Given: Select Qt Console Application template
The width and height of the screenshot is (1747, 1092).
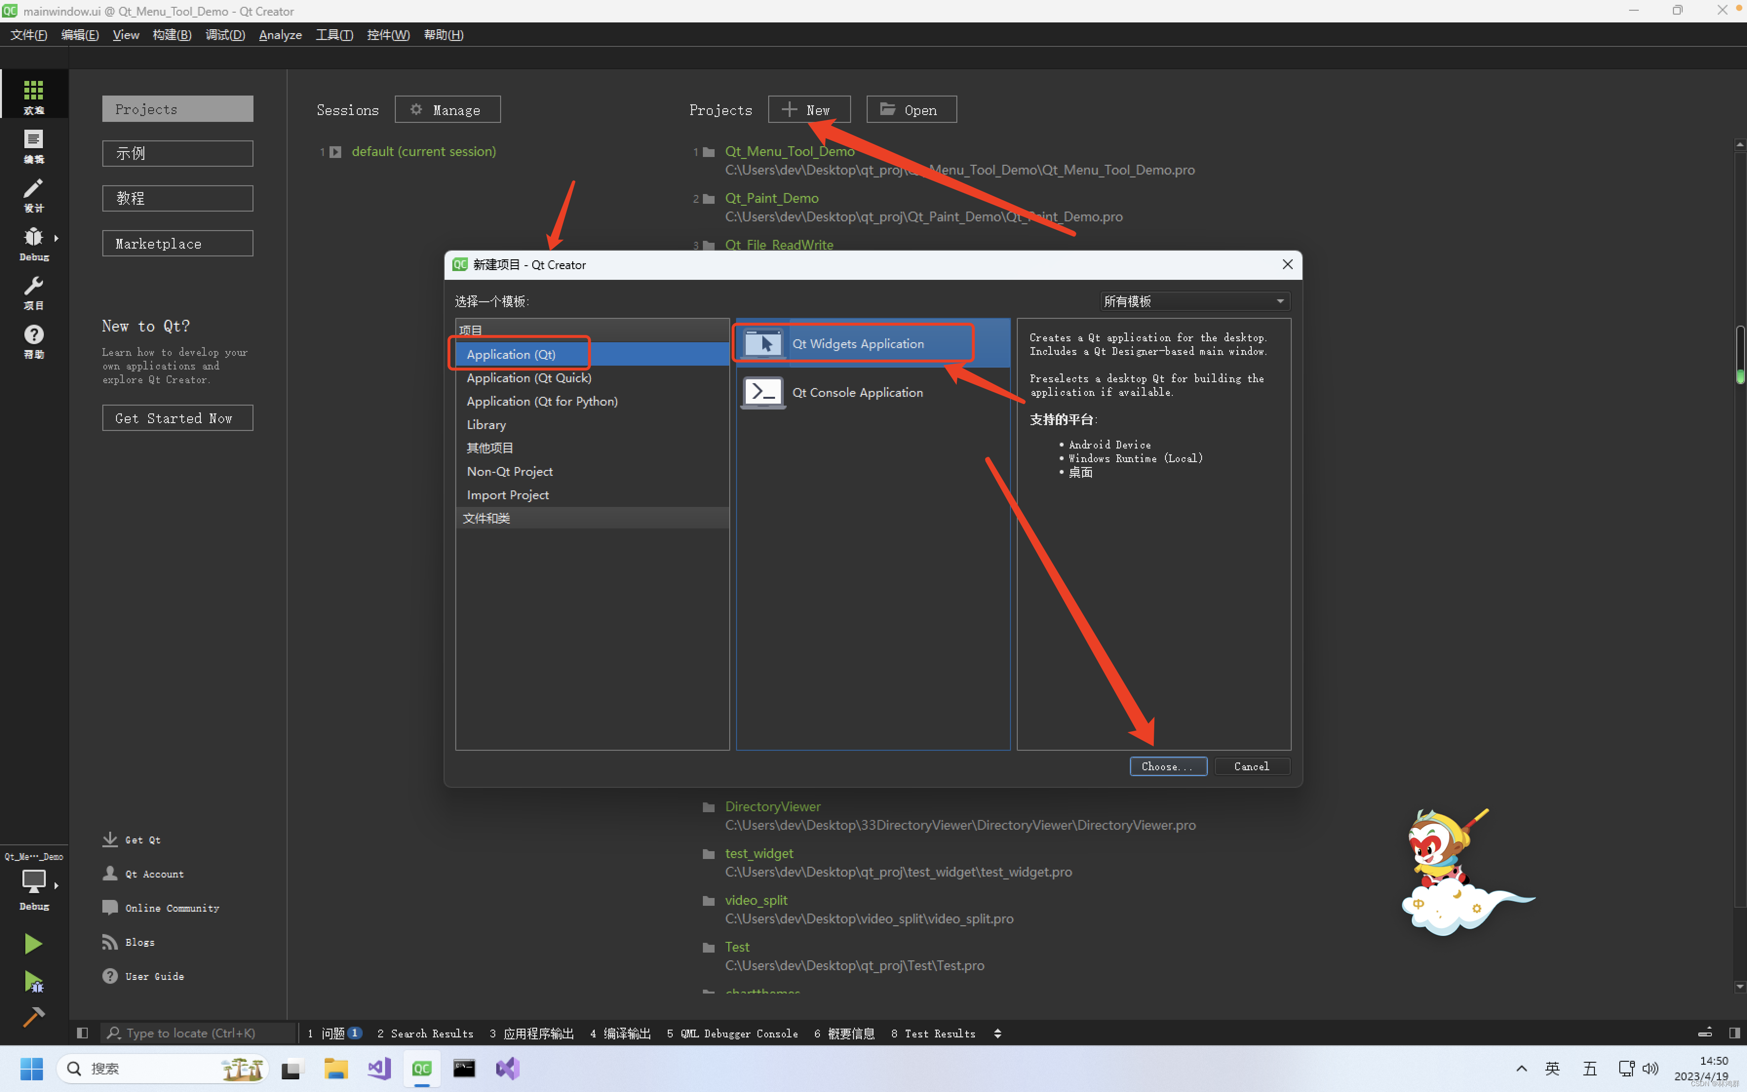Looking at the screenshot, I should [x=857, y=392].
